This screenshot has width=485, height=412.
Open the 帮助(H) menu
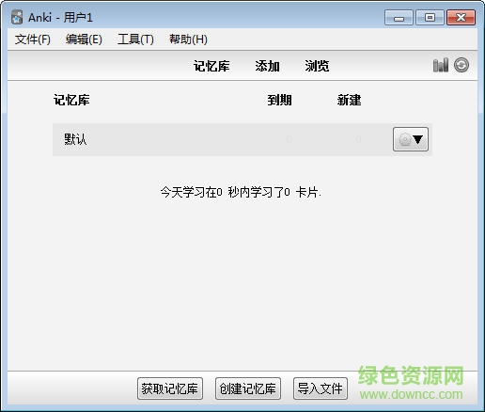188,40
